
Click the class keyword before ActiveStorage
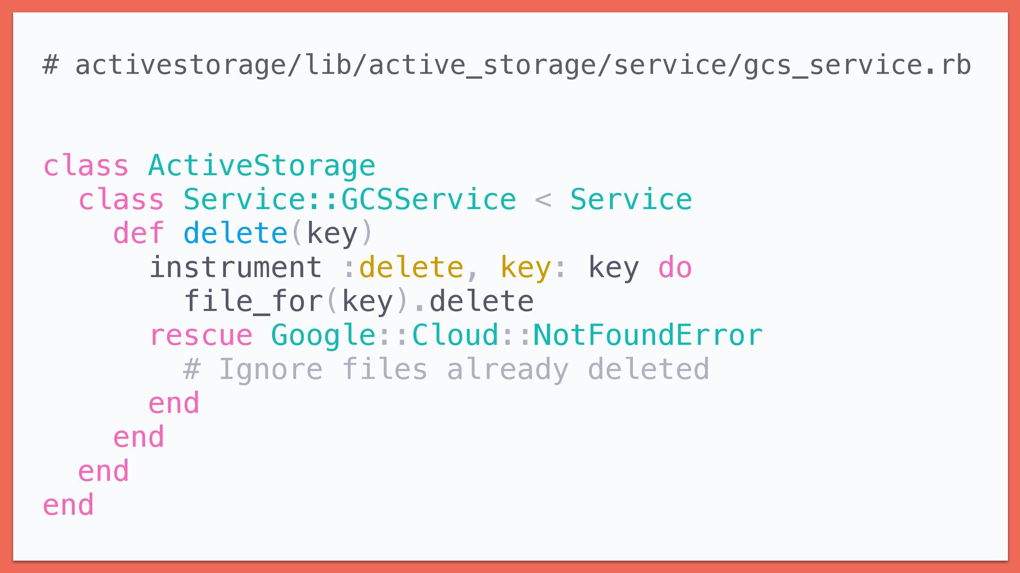click(86, 166)
